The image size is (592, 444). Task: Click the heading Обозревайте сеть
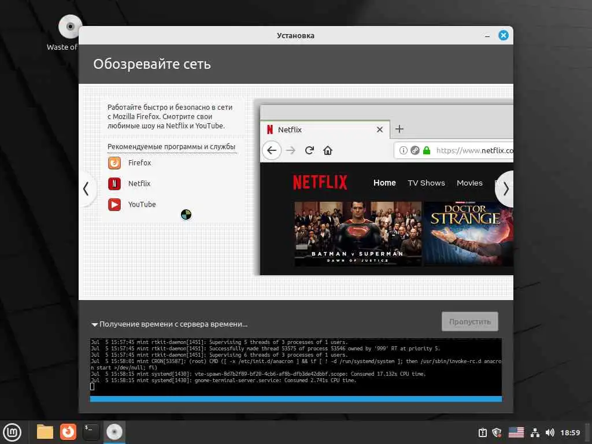pyautogui.click(x=152, y=64)
